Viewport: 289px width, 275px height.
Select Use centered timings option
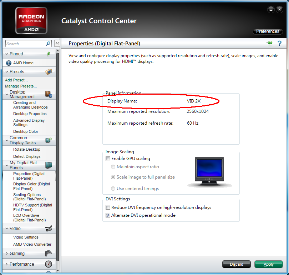[x=113, y=189]
